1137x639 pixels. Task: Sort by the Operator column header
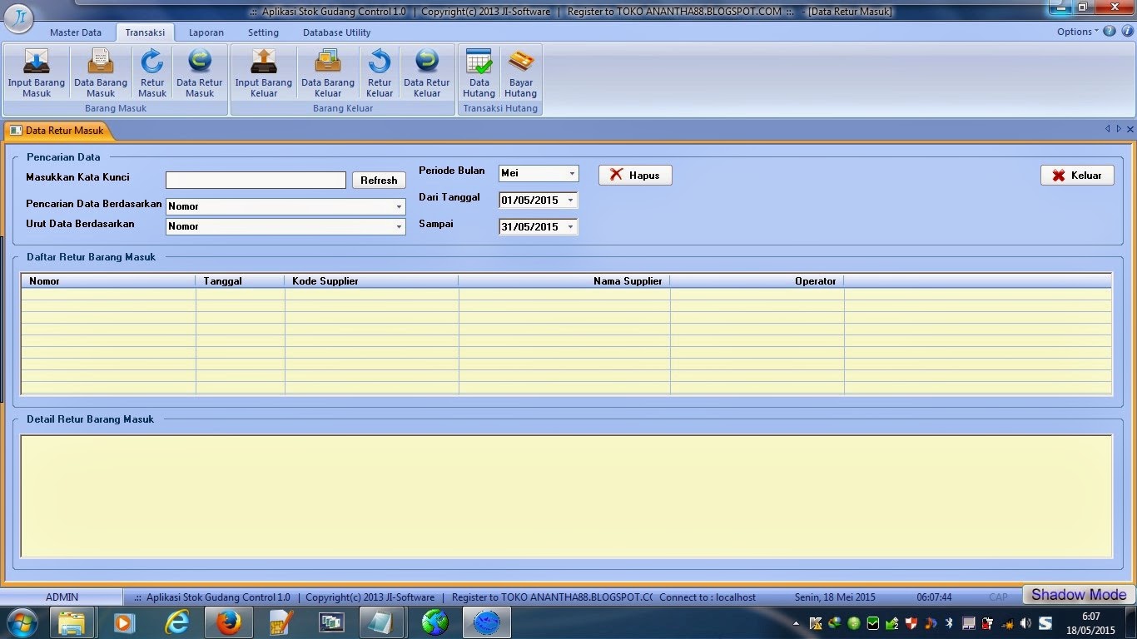[x=757, y=281]
